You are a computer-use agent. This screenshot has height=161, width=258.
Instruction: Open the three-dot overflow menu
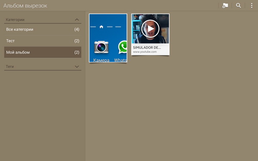252,6
